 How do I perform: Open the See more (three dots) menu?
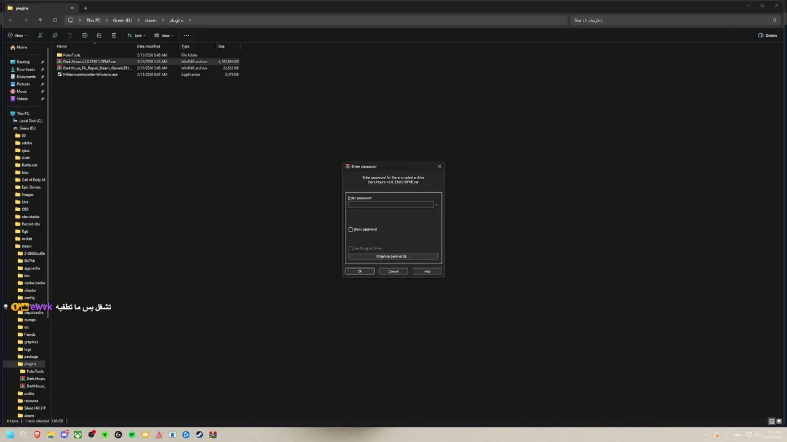[186, 36]
